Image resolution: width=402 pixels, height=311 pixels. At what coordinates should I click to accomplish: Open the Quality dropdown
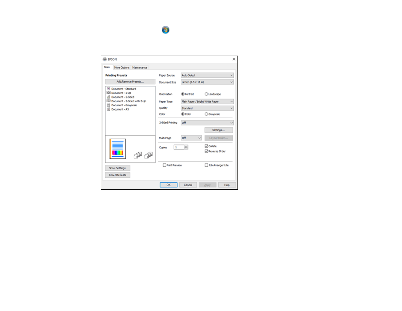(x=207, y=108)
